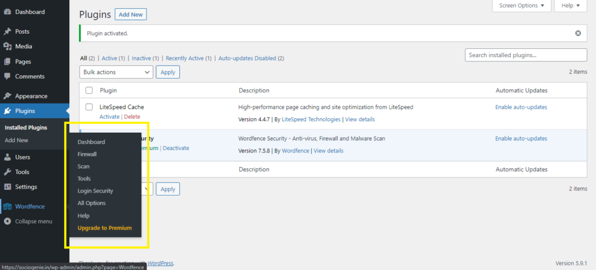Dismiss the Plugin activated notice
596x270 pixels.
578,34
